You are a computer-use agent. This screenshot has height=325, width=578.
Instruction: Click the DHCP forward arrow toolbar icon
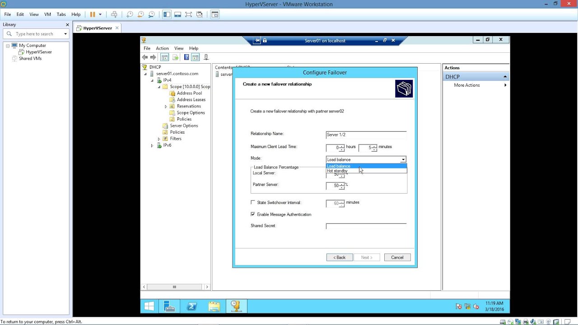point(153,57)
